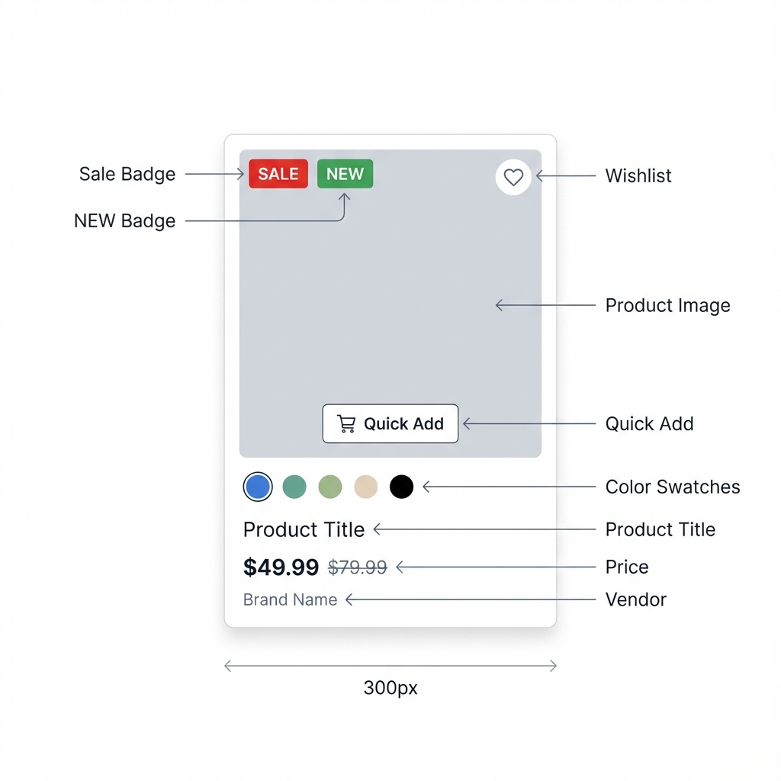This screenshot has height=781, width=781.
Task: Choose the light sage green swatch
Action: click(x=330, y=487)
